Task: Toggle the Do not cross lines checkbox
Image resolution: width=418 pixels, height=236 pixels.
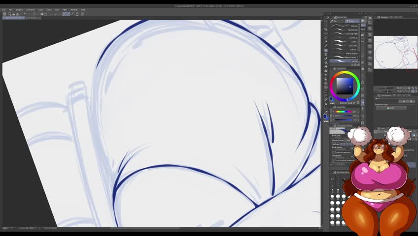Action: click(333, 160)
